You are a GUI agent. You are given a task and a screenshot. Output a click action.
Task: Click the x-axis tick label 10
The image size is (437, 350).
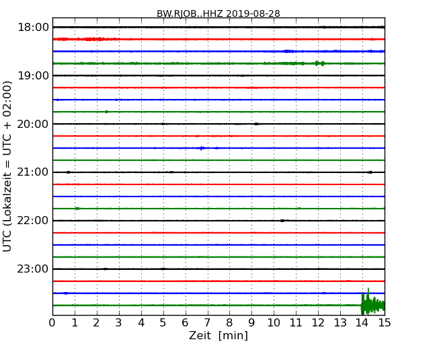click(x=274, y=323)
